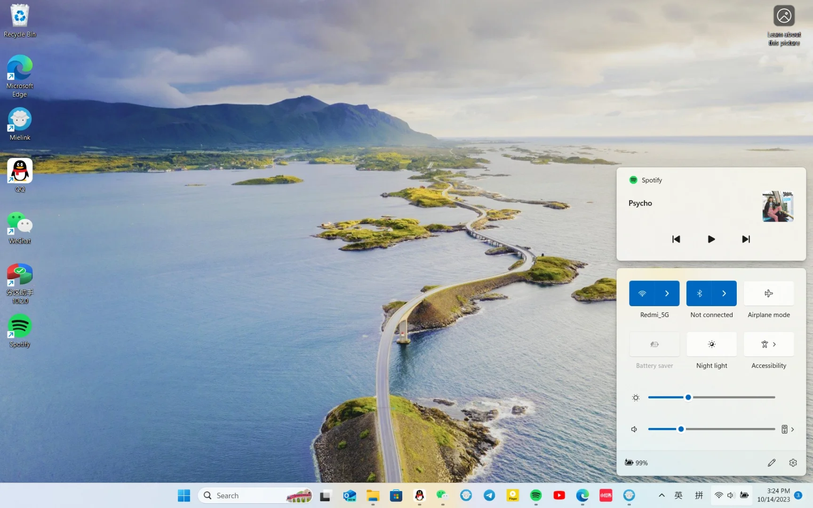Select the QQ penguin desktop icon

click(20, 175)
